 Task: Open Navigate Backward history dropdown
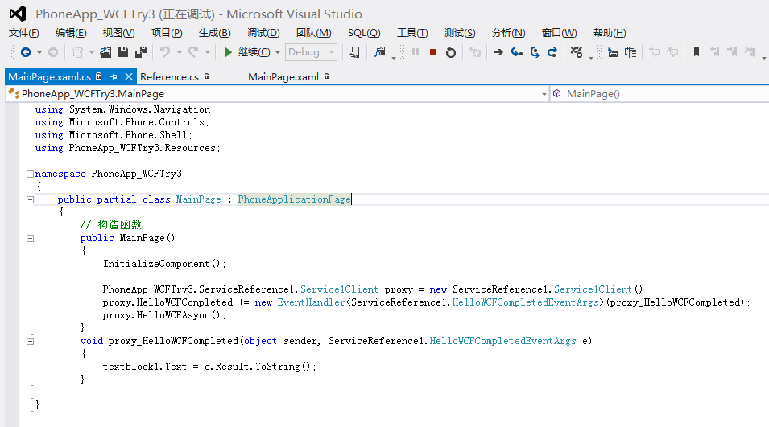(x=39, y=52)
